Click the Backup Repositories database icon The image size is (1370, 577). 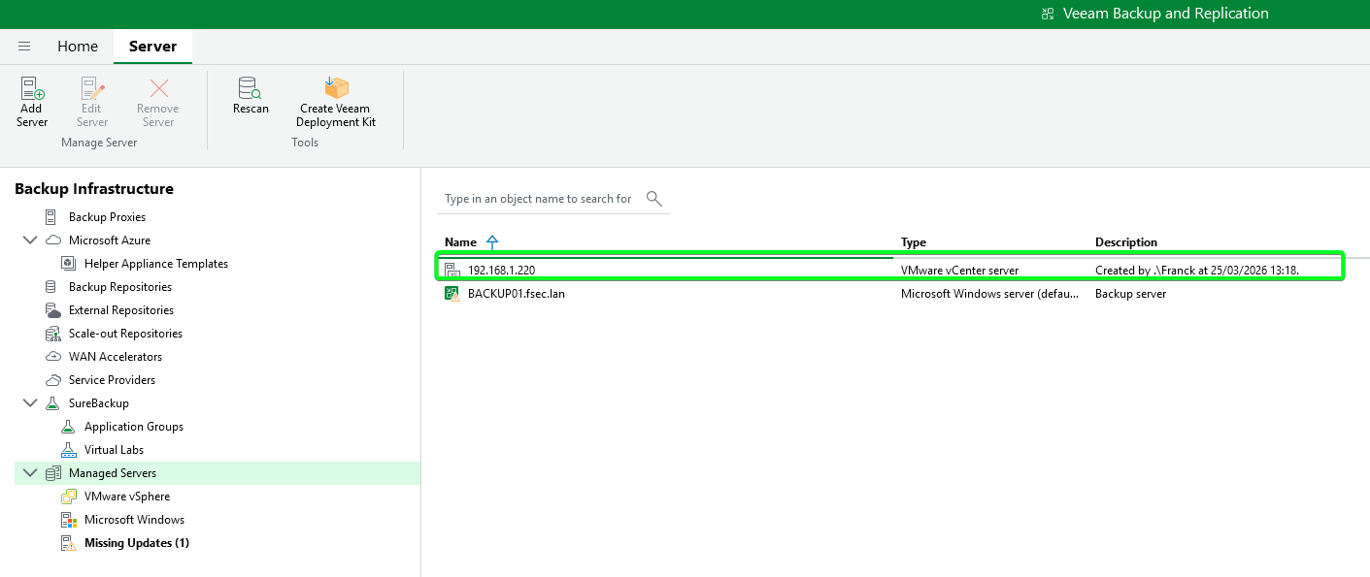pos(51,287)
